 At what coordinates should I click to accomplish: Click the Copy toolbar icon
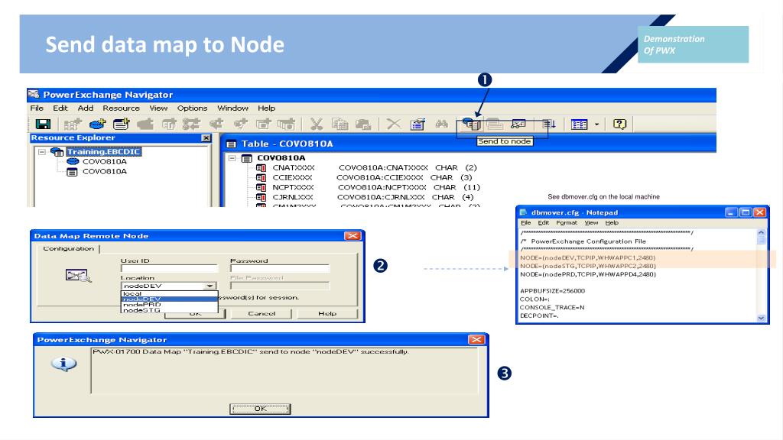click(x=340, y=124)
